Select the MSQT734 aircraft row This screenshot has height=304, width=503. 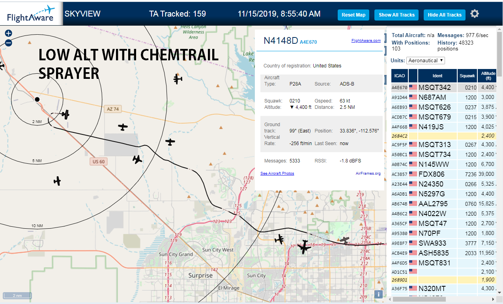coord(444,155)
